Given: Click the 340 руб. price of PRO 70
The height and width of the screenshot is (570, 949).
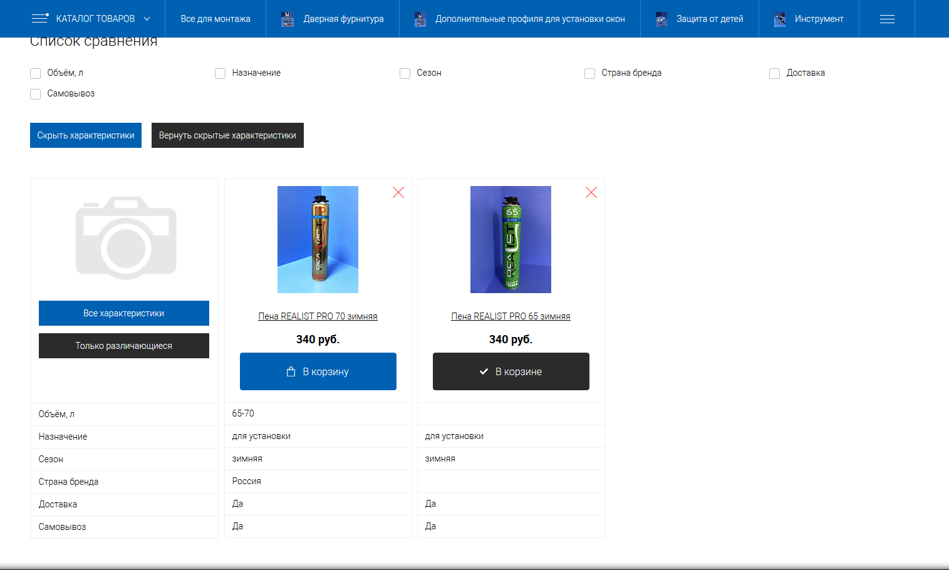Looking at the screenshot, I should [x=318, y=339].
